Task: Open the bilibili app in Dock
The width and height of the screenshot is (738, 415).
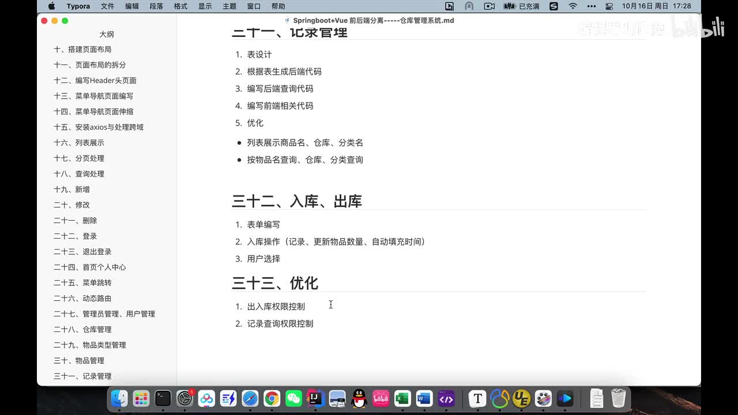Action: click(381, 398)
